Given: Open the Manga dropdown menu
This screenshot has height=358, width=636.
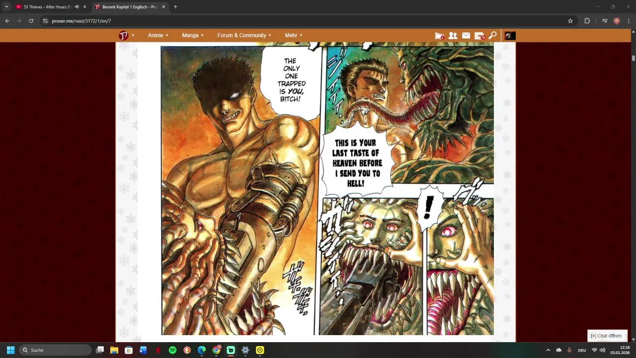Looking at the screenshot, I should (x=193, y=35).
